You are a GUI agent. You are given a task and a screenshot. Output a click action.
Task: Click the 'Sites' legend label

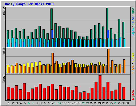point(133,69)
